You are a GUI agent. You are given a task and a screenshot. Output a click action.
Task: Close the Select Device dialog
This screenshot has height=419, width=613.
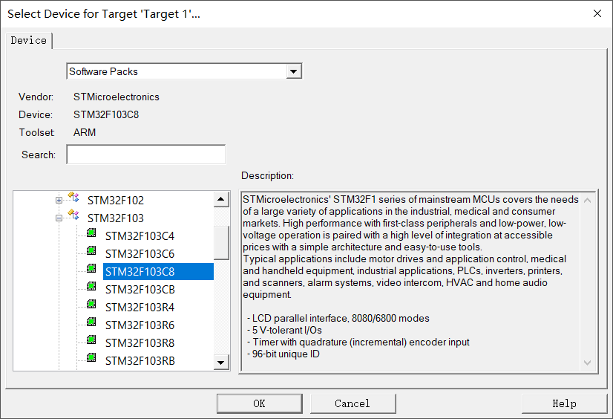click(597, 13)
